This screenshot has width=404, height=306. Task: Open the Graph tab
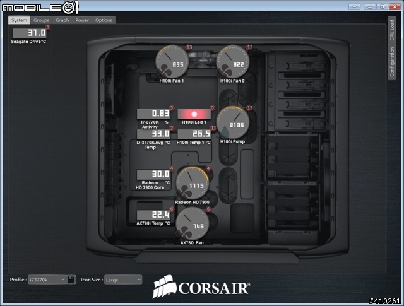coord(62,20)
